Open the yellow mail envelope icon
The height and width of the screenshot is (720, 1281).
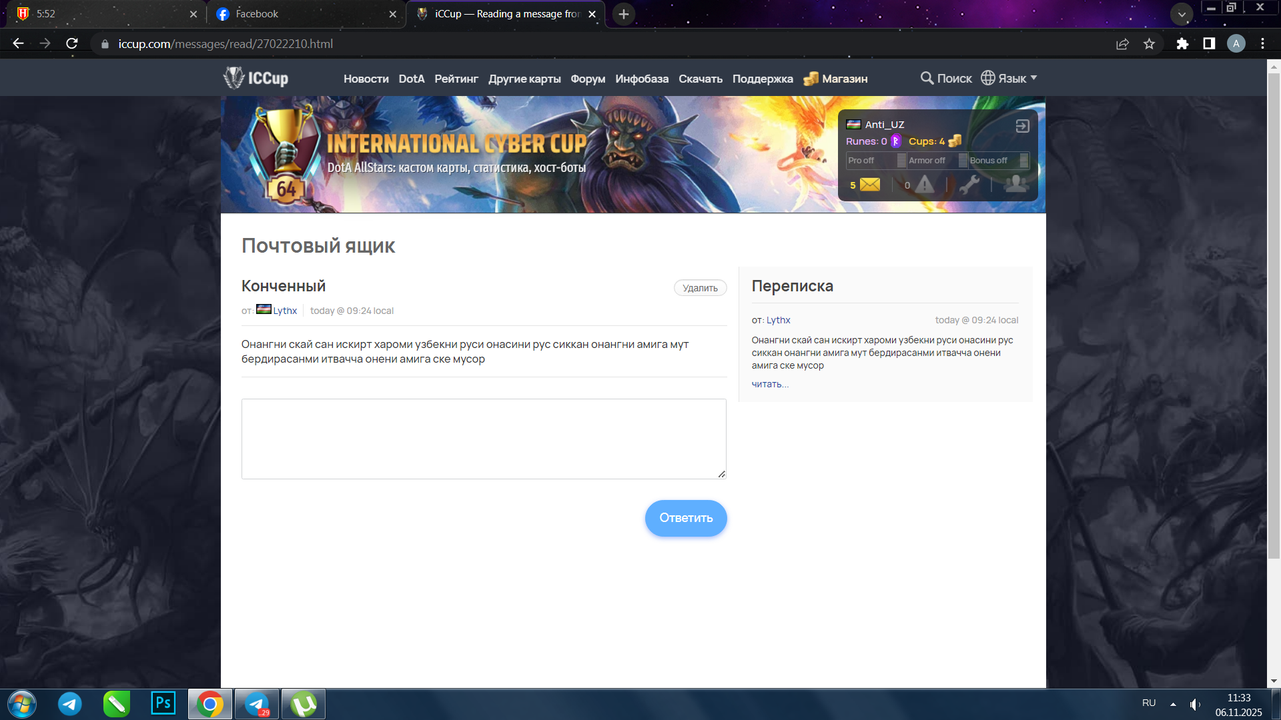click(869, 185)
